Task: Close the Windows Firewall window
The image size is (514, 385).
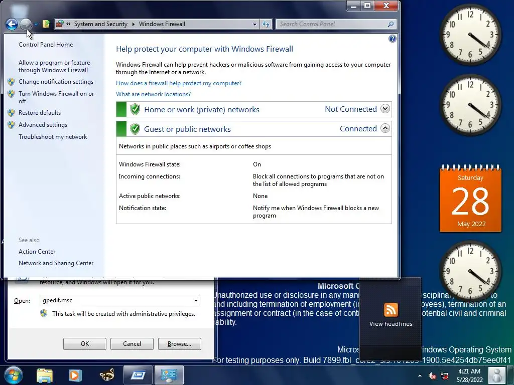Action: click(x=386, y=6)
